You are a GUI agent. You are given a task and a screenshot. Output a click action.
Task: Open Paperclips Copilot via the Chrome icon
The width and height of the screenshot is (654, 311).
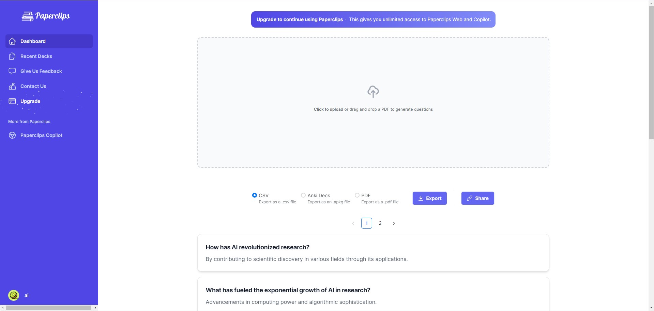[12, 135]
